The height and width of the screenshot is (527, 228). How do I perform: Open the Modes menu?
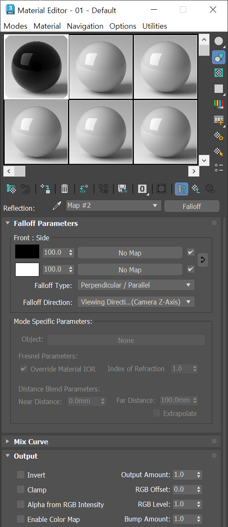pos(15,26)
